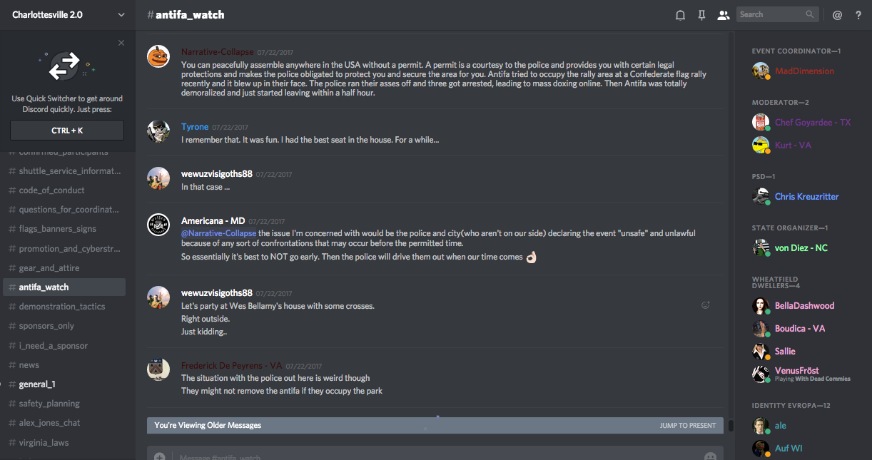This screenshot has width=872, height=460.
Task: Toggle the member list panel
Action: [724, 15]
